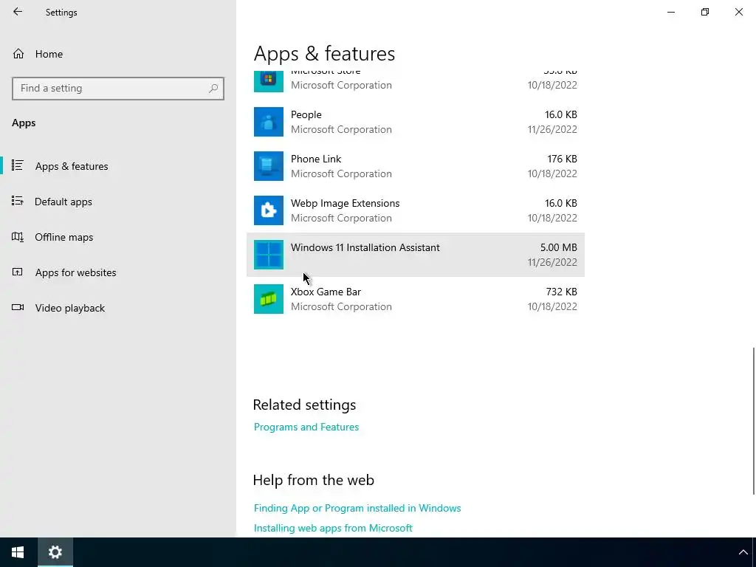Viewport: 756px width, 567px height.
Task: Show hidden tray icons chevron
Action: coord(743,552)
